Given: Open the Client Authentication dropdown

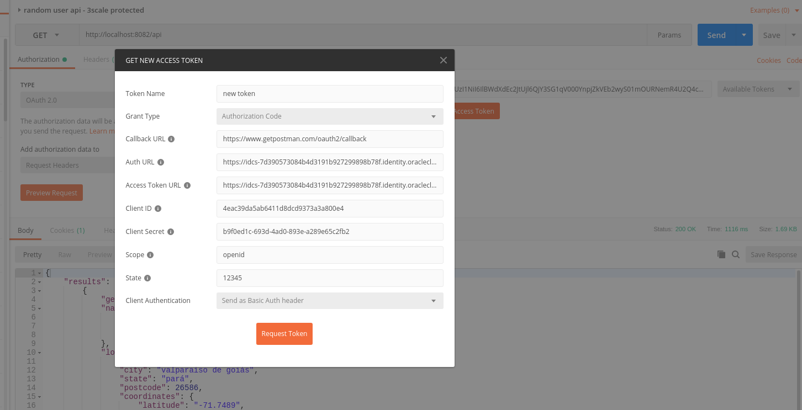Looking at the screenshot, I should pos(330,301).
